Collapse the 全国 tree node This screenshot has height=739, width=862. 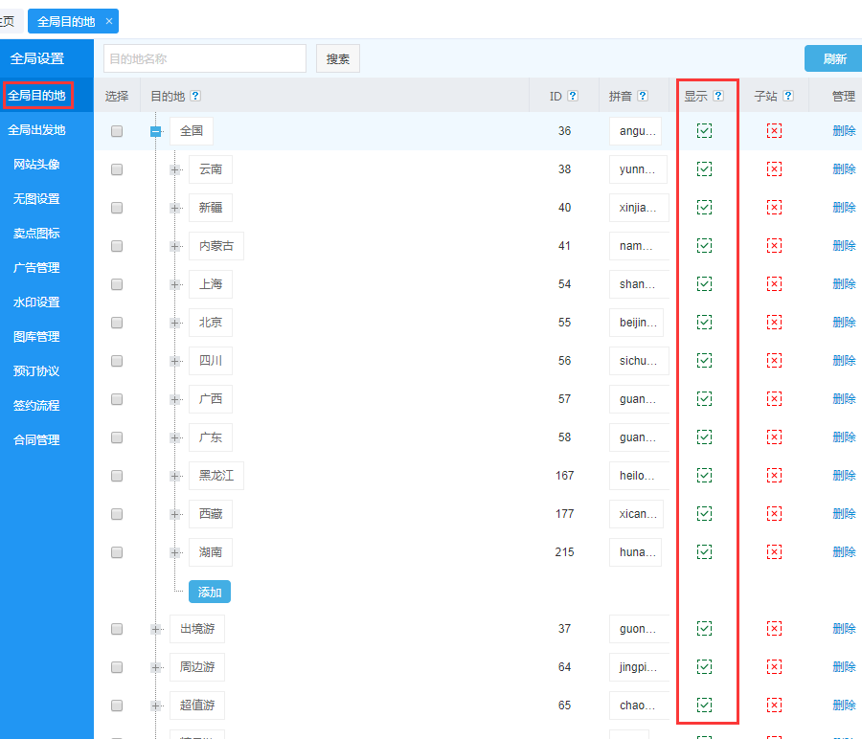coord(156,131)
